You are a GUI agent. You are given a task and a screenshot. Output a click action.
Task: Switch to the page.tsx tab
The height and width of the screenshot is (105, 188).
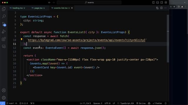[x=38, y=8]
